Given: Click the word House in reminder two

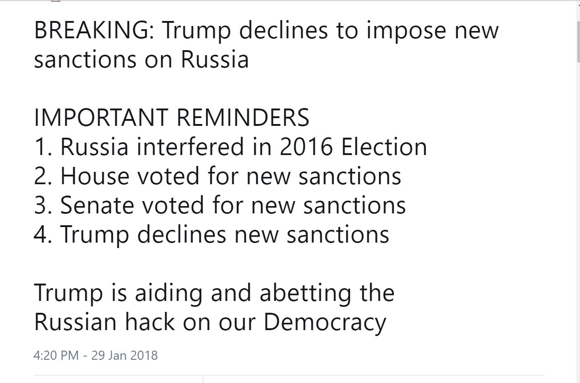Looking at the screenshot, I should point(95,176).
